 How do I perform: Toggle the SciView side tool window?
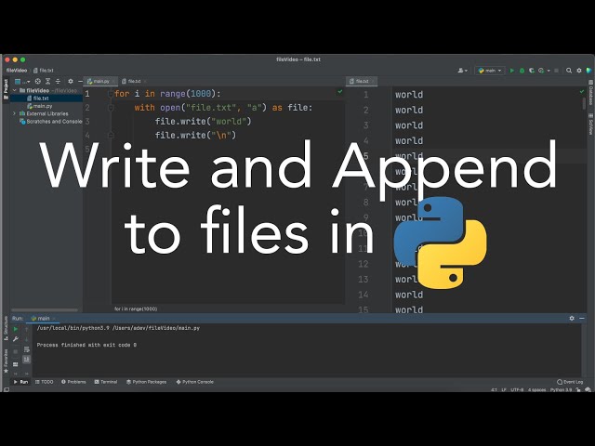tap(591, 124)
